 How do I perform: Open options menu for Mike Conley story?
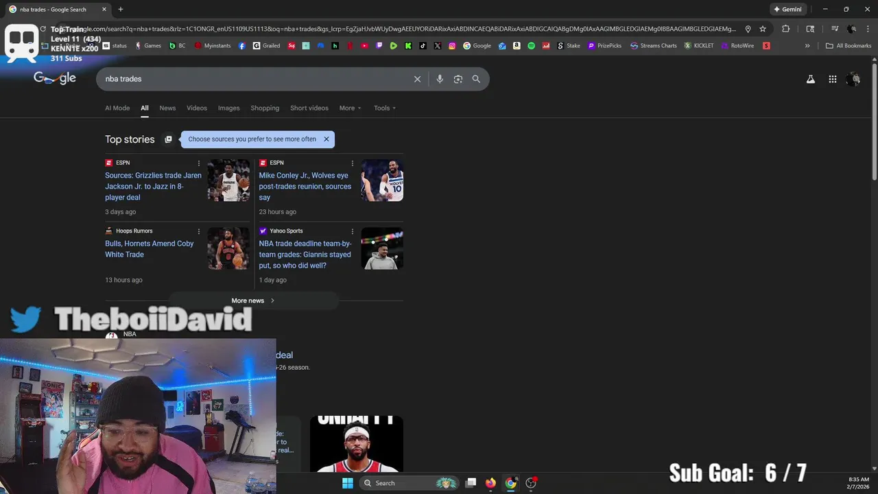click(x=353, y=163)
